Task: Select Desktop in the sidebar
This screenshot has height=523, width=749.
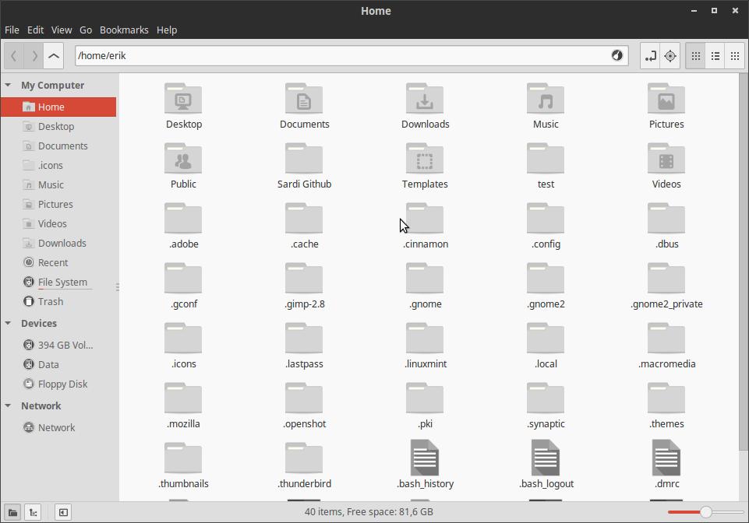Action: click(x=58, y=126)
